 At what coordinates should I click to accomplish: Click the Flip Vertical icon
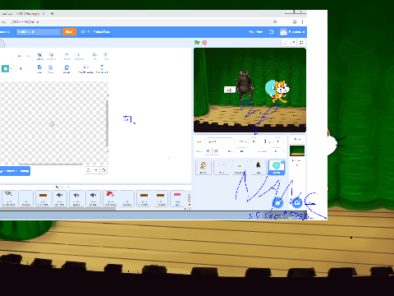[x=102, y=69]
